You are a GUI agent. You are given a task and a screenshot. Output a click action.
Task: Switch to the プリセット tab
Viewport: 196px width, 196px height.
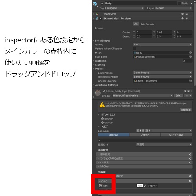145,135
